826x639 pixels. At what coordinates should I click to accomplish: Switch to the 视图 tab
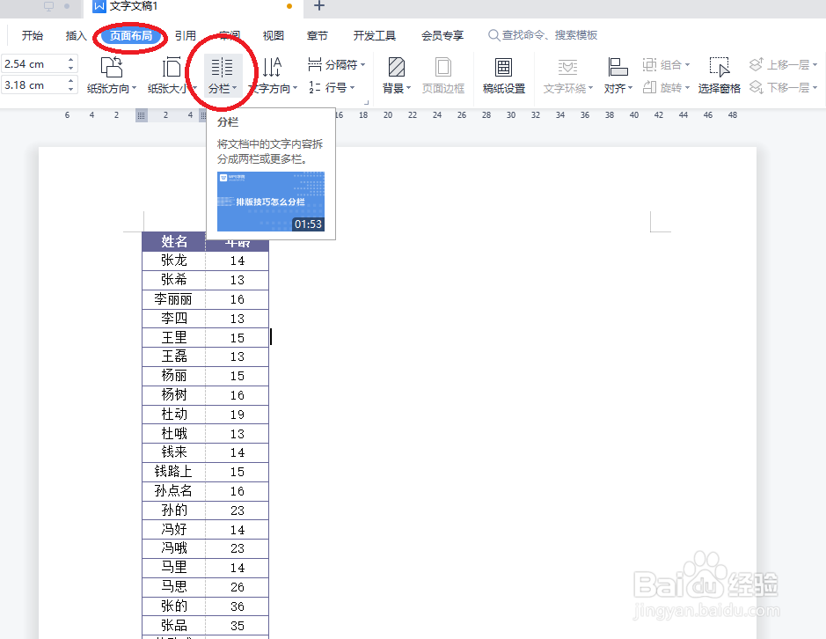tap(274, 35)
